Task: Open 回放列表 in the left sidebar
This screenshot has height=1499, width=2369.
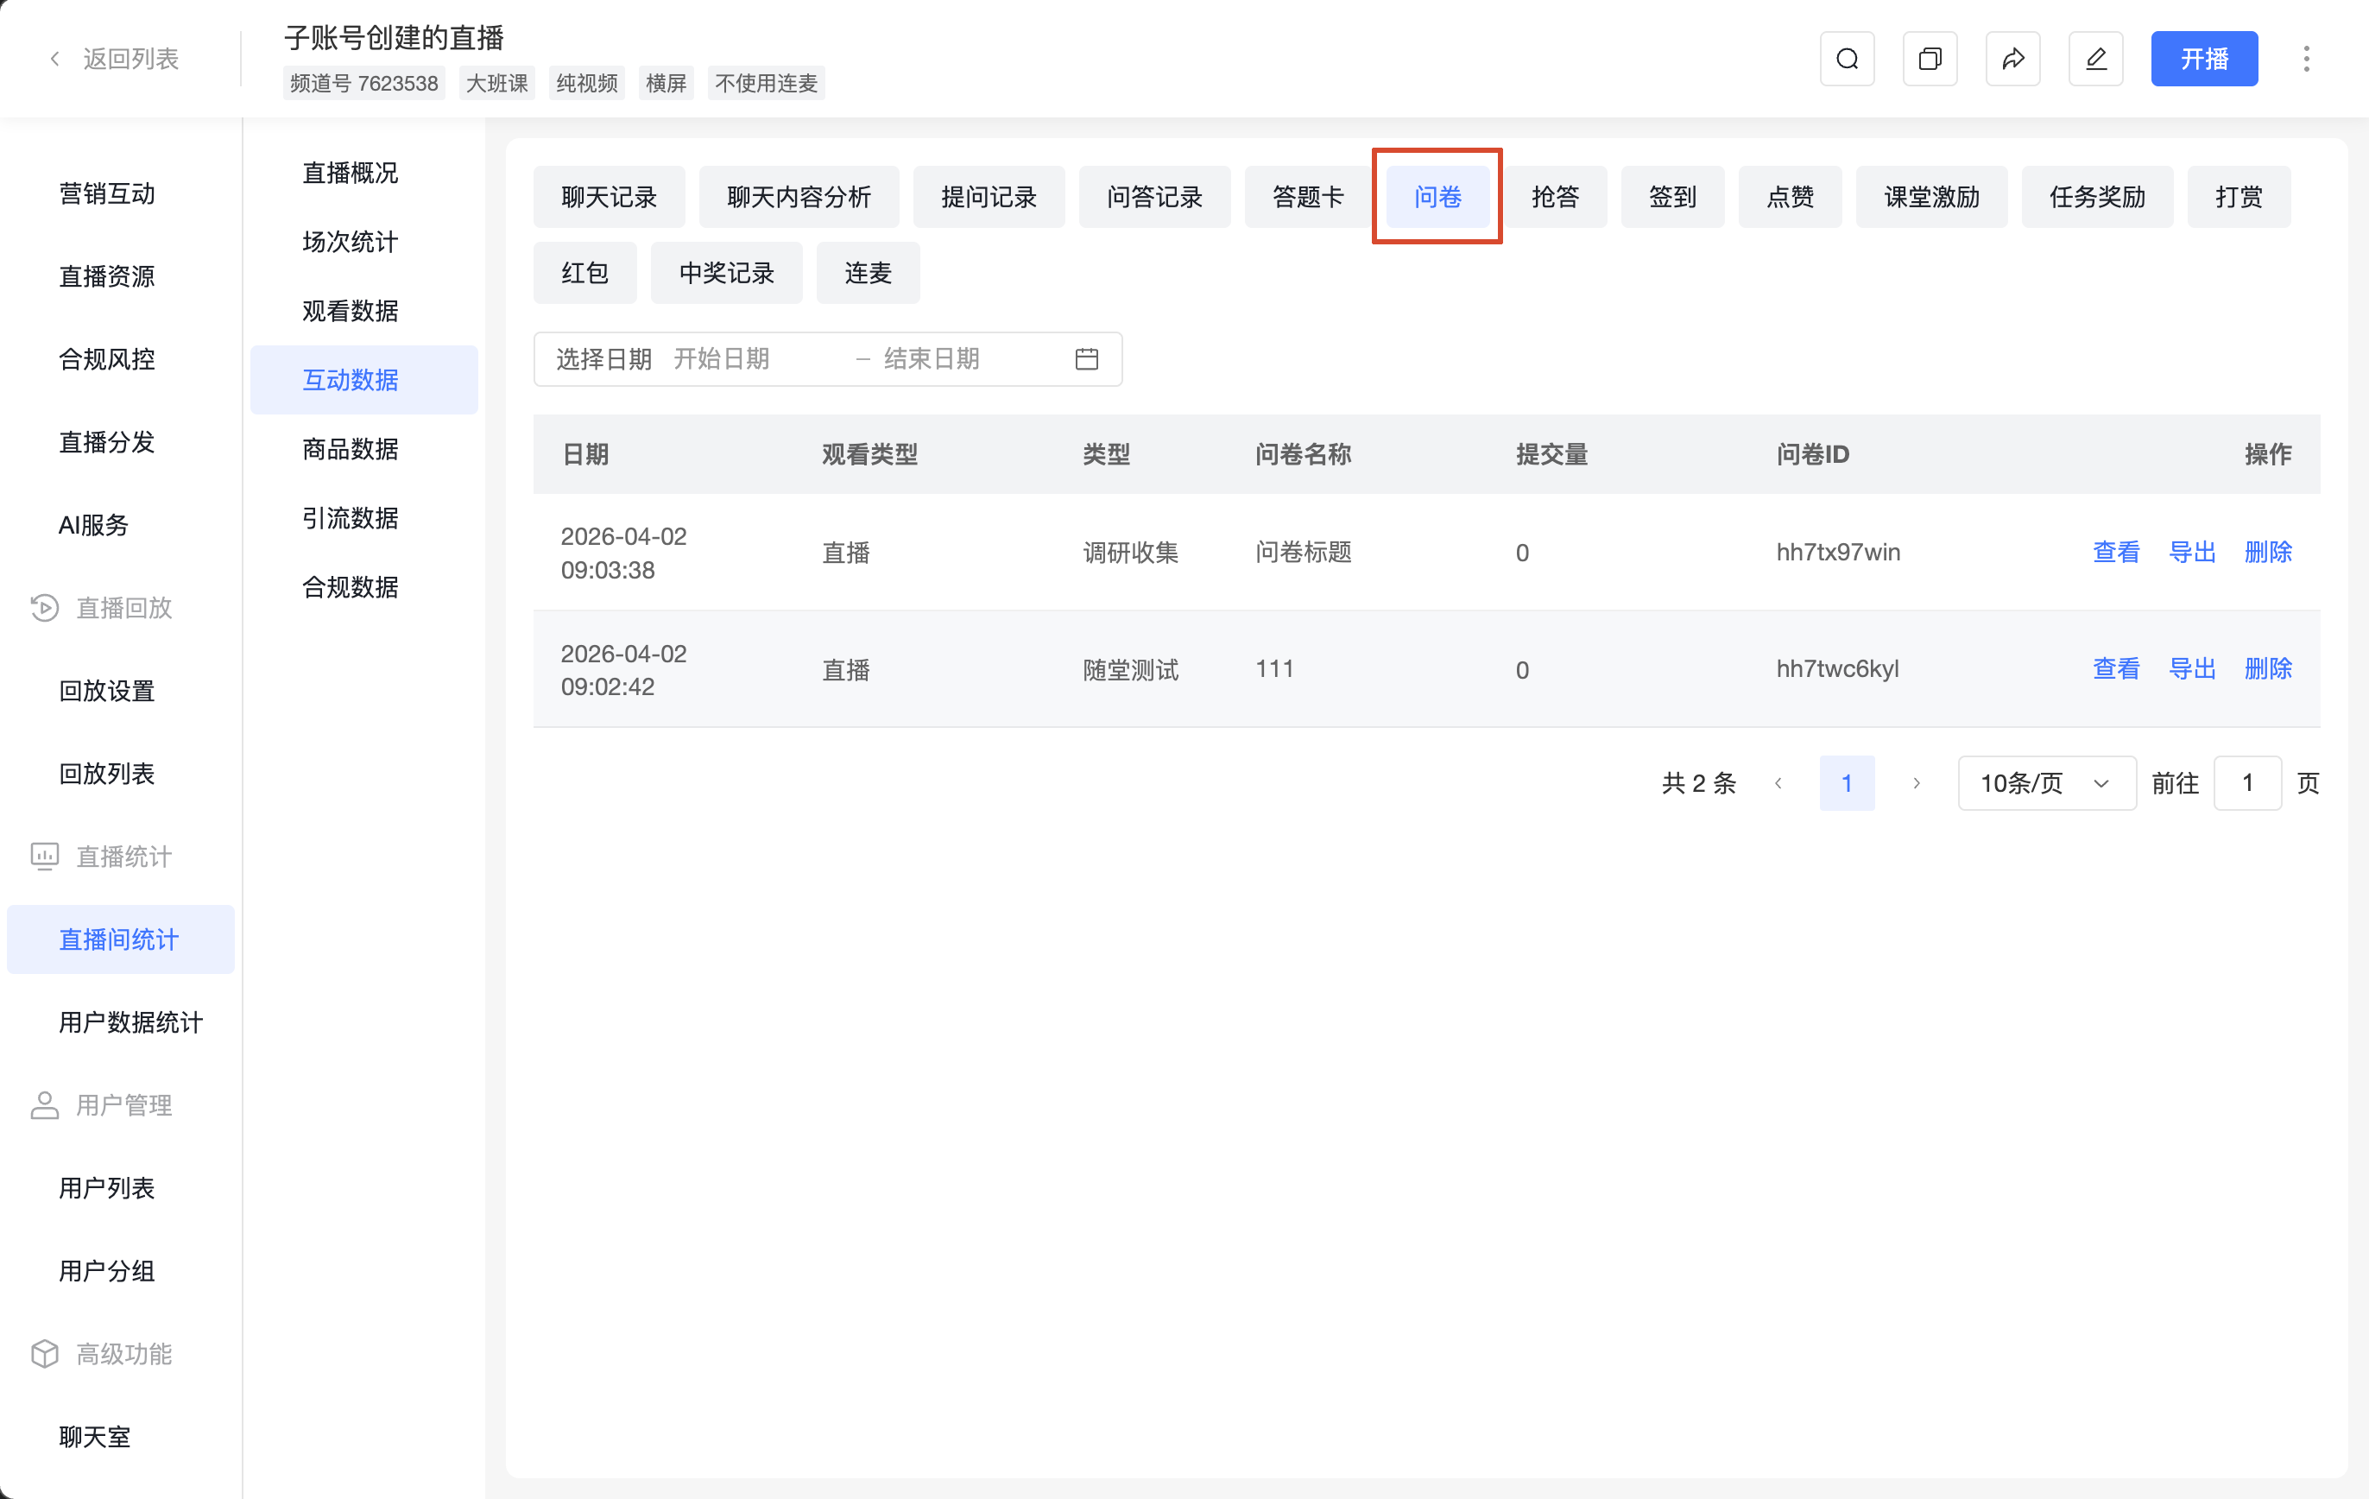Action: coord(107,774)
